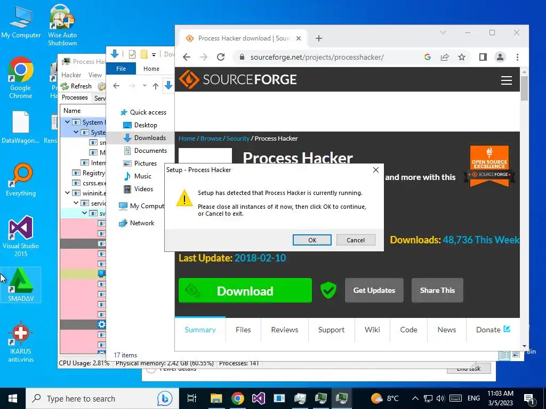Click the Security breadcrumb link
This screenshot has width=546, height=409.
(238, 138)
